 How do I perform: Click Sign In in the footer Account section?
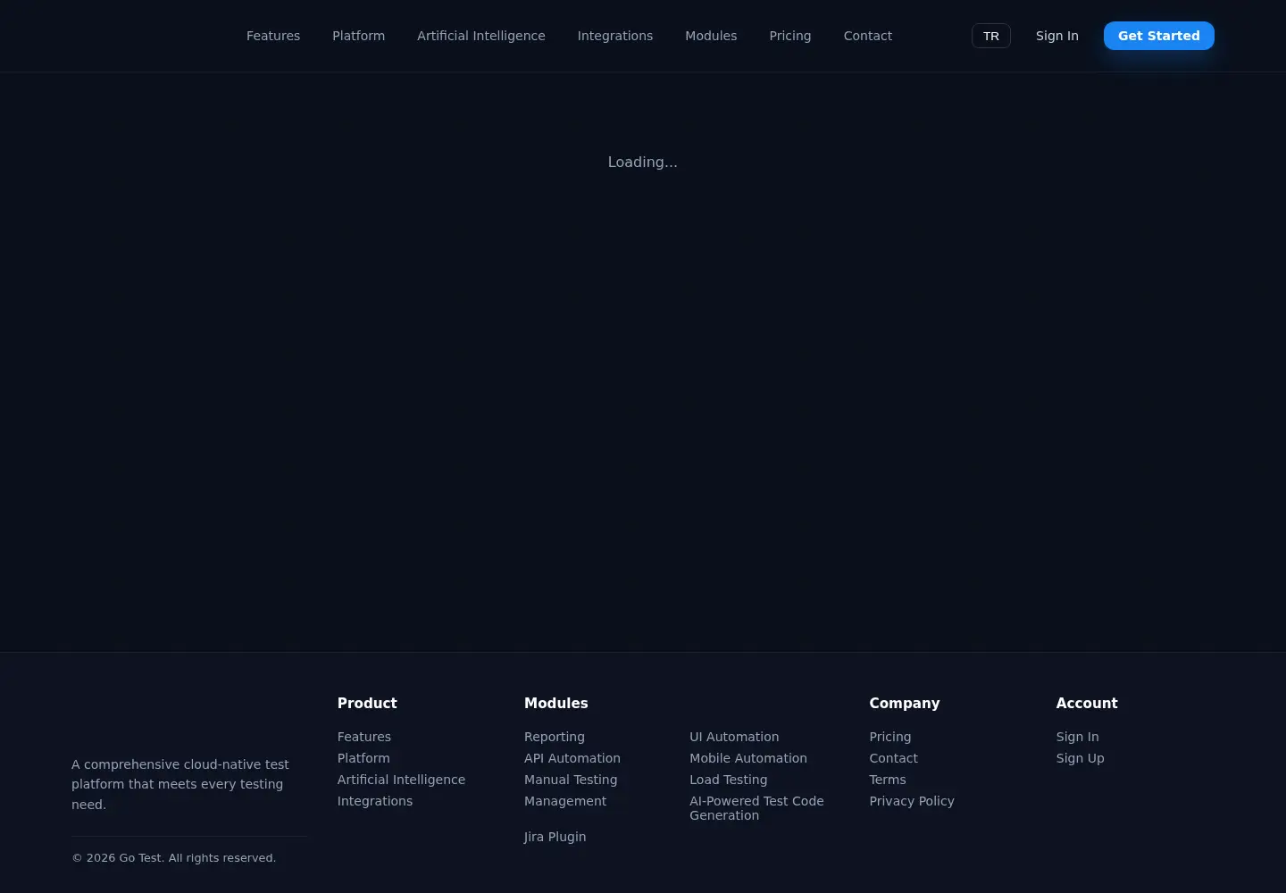pos(1078,737)
